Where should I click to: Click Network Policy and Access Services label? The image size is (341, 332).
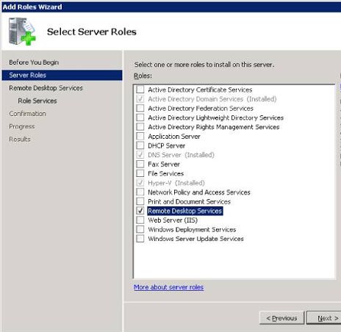tap(199, 192)
